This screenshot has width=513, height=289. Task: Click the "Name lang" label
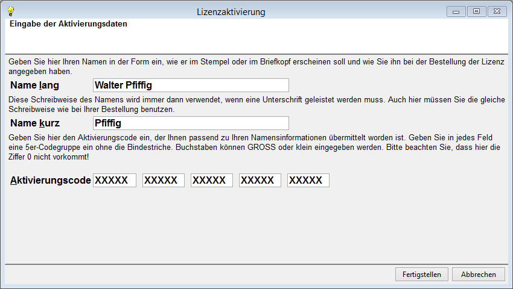point(35,85)
